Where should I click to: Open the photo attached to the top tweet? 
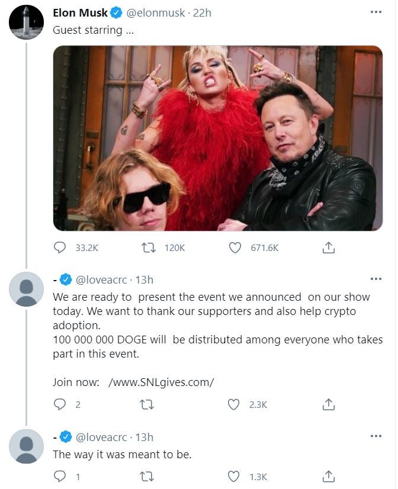[x=218, y=138]
